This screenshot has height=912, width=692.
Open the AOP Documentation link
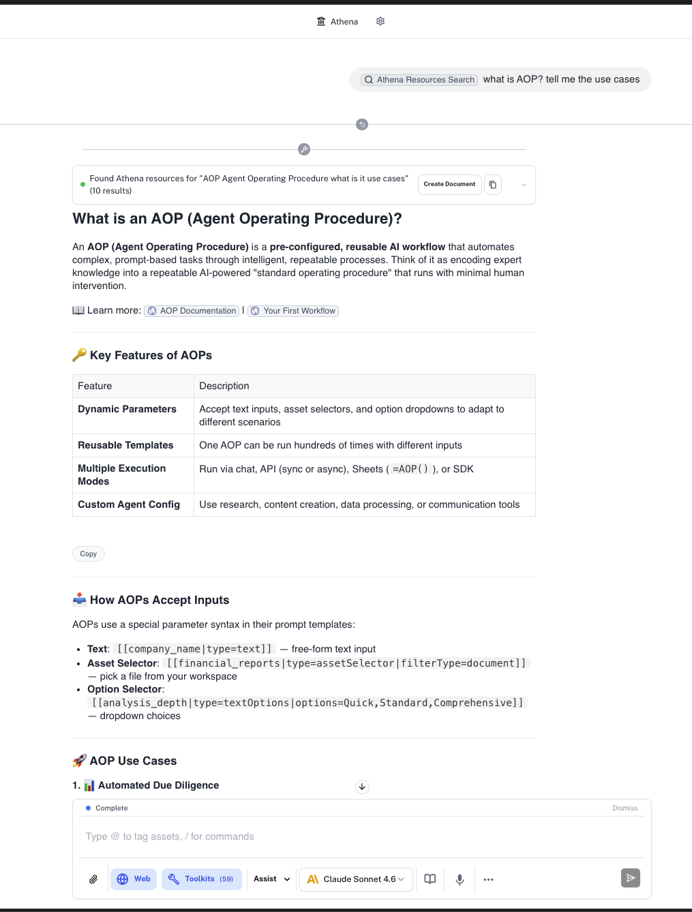point(191,311)
